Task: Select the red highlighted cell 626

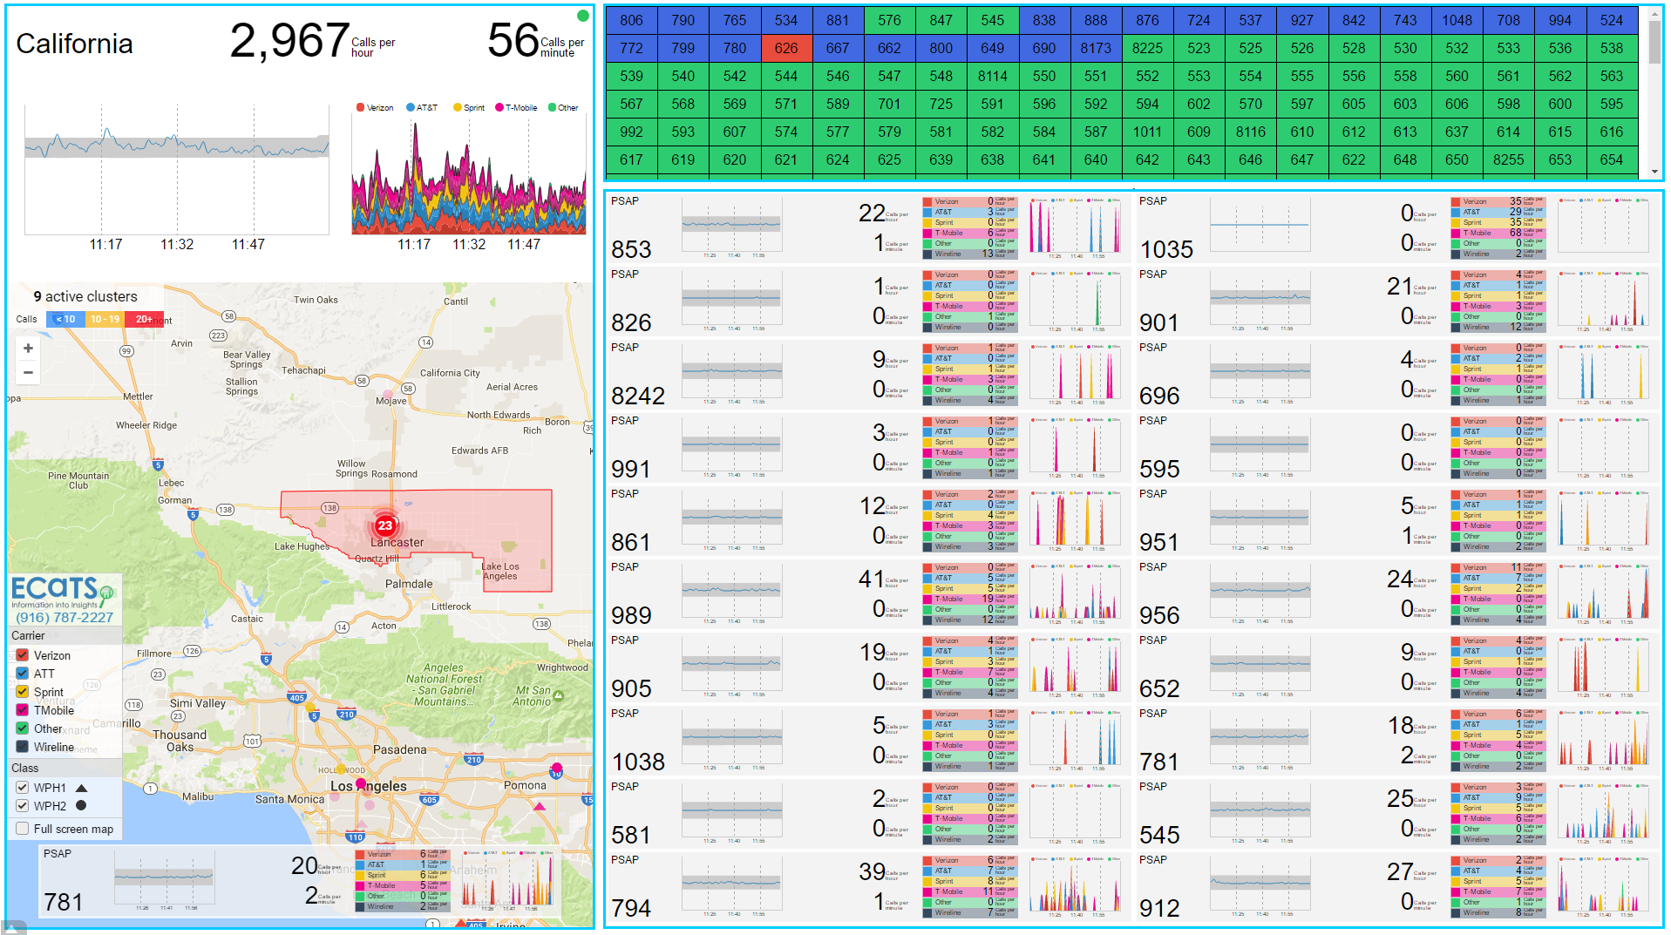Action: pyautogui.click(x=786, y=48)
